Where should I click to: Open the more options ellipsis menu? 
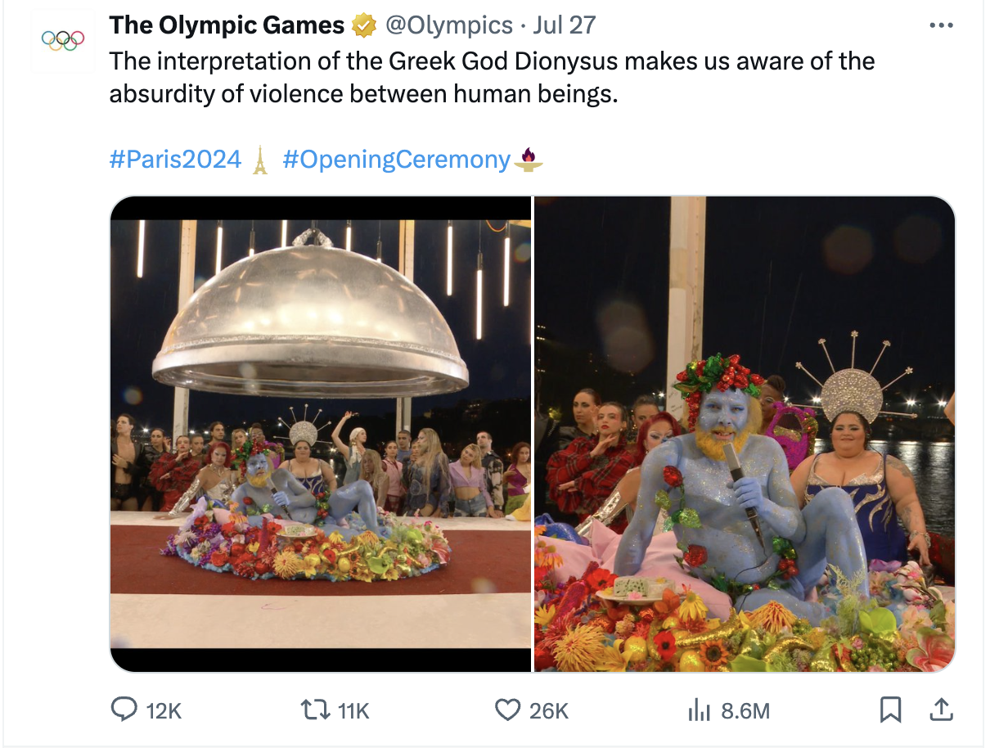(x=942, y=26)
